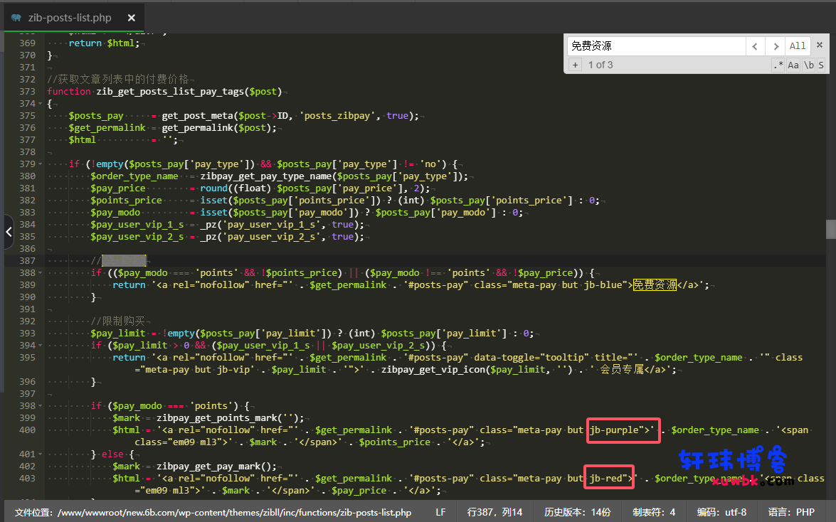Click the comment //获取文章列表中的付费价格

coord(118,80)
